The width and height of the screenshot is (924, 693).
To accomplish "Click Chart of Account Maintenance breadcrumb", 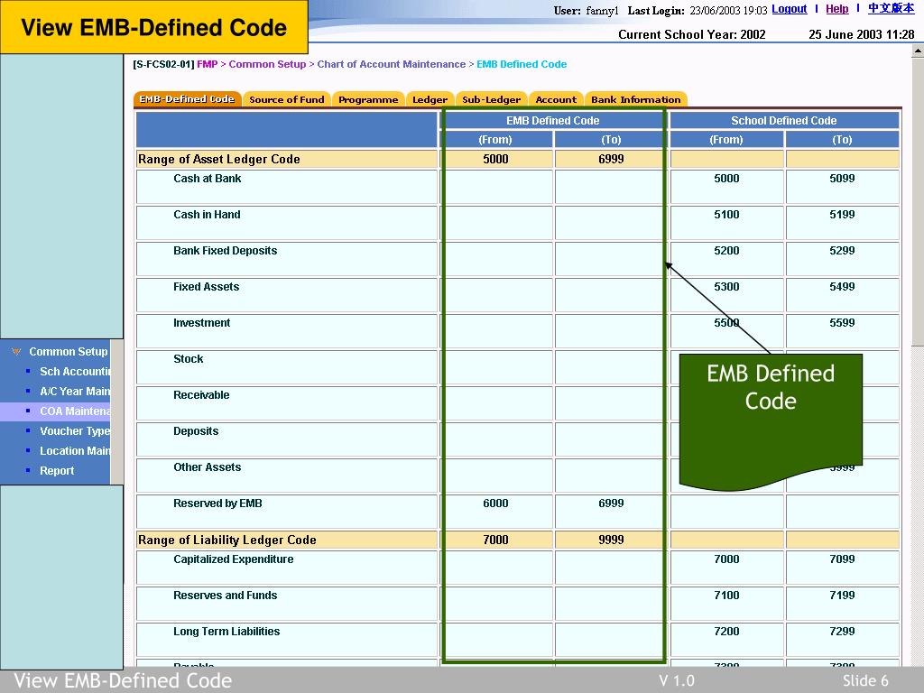I will pyautogui.click(x=391, y=64).
